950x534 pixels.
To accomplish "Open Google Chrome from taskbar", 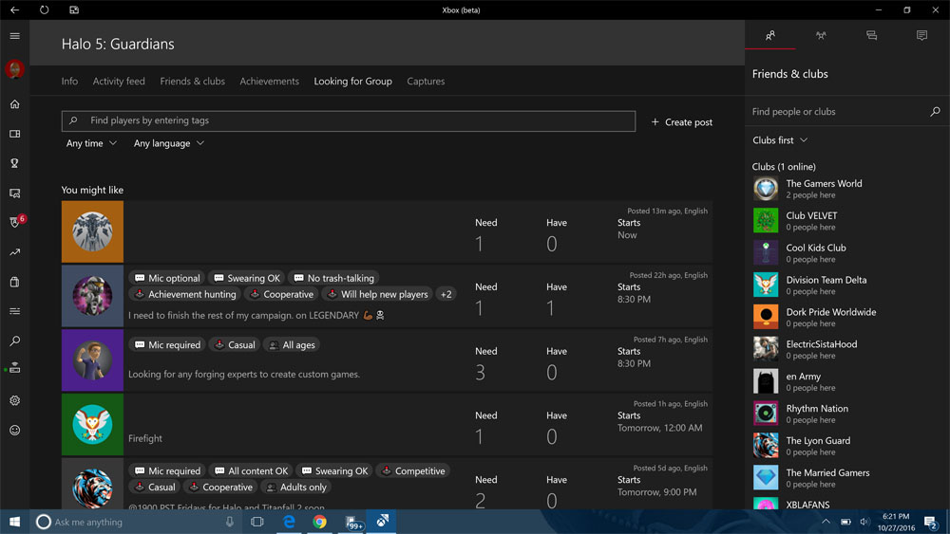I will [319, 522].
